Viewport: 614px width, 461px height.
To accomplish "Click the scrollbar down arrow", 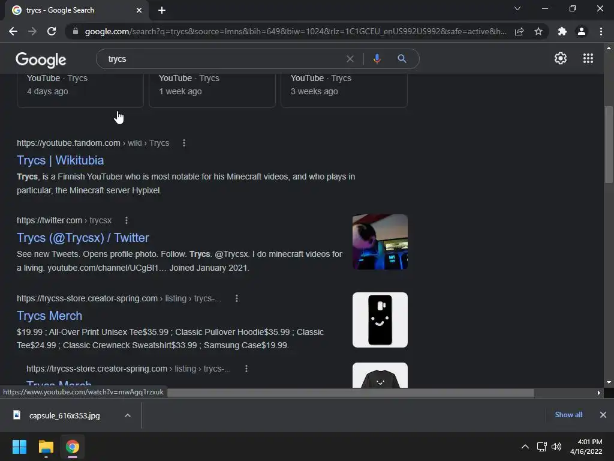I will click(x=609, y=382).
